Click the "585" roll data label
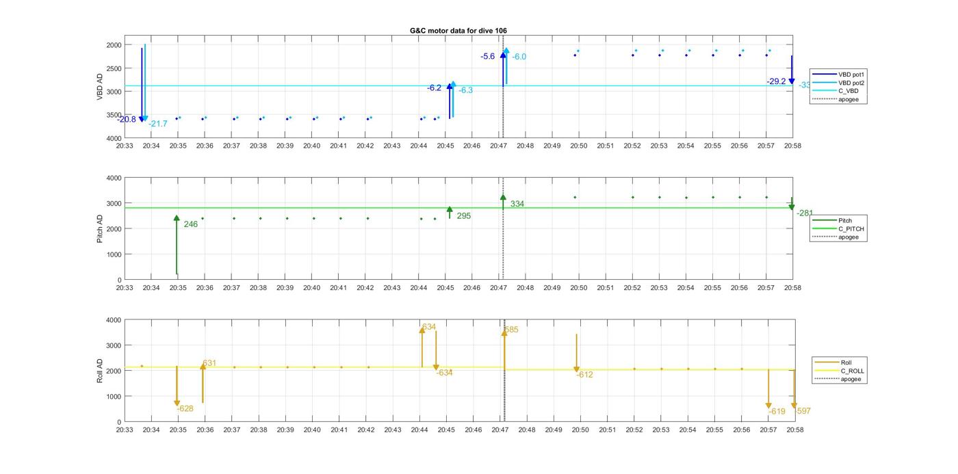This screenshot has height=474, width=958. click(512, 330)
